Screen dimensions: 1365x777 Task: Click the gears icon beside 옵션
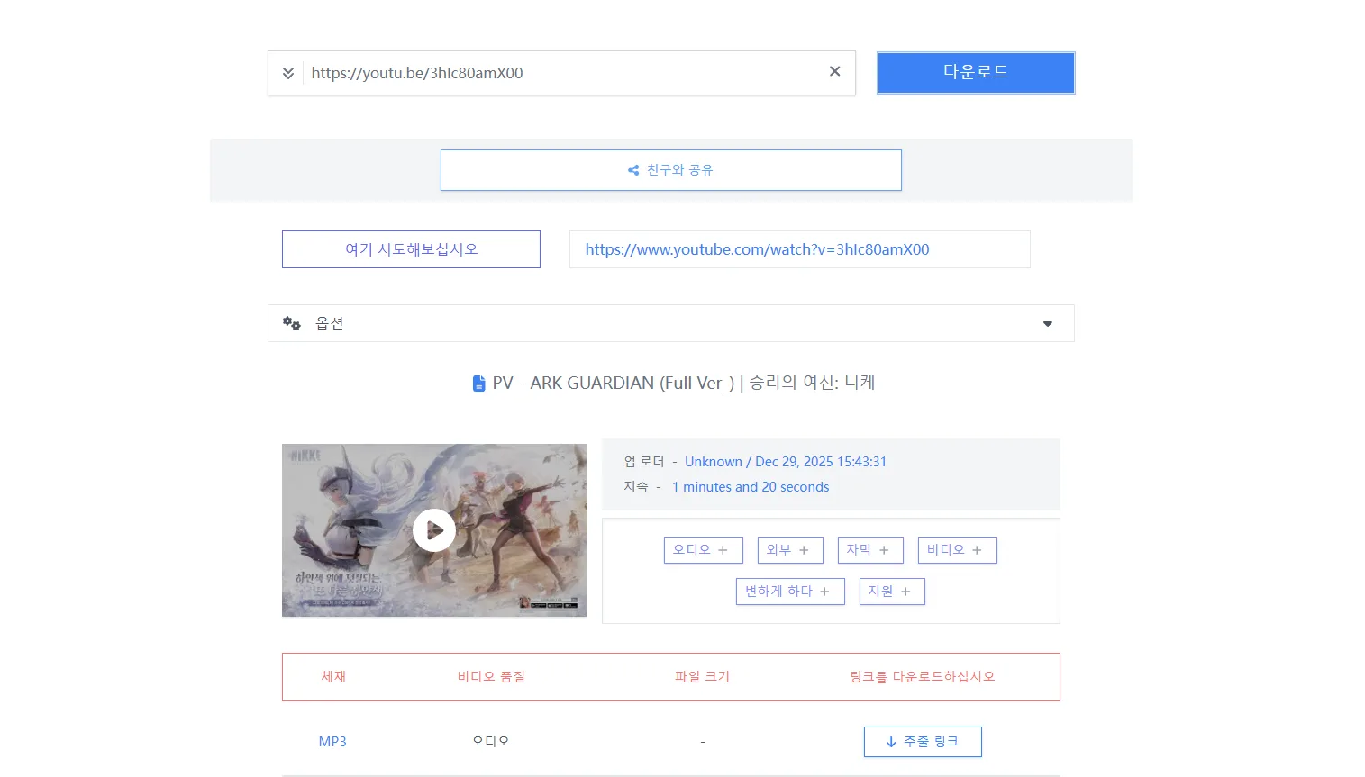tap(292, 322)
